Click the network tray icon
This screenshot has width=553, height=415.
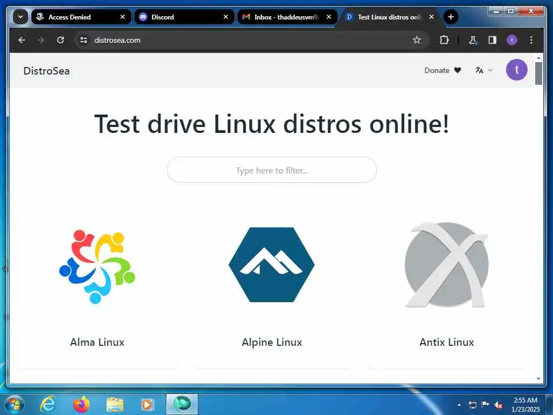point(472,405)
